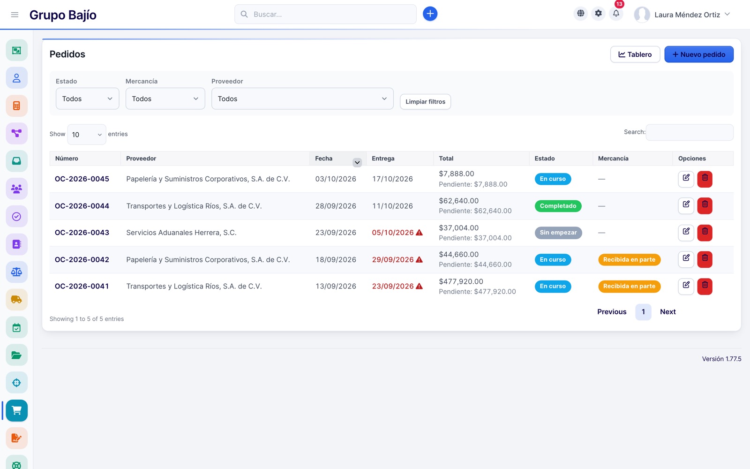Open the orange calculator sidebar icon
The image size is (750, 469).
point(16,106)
